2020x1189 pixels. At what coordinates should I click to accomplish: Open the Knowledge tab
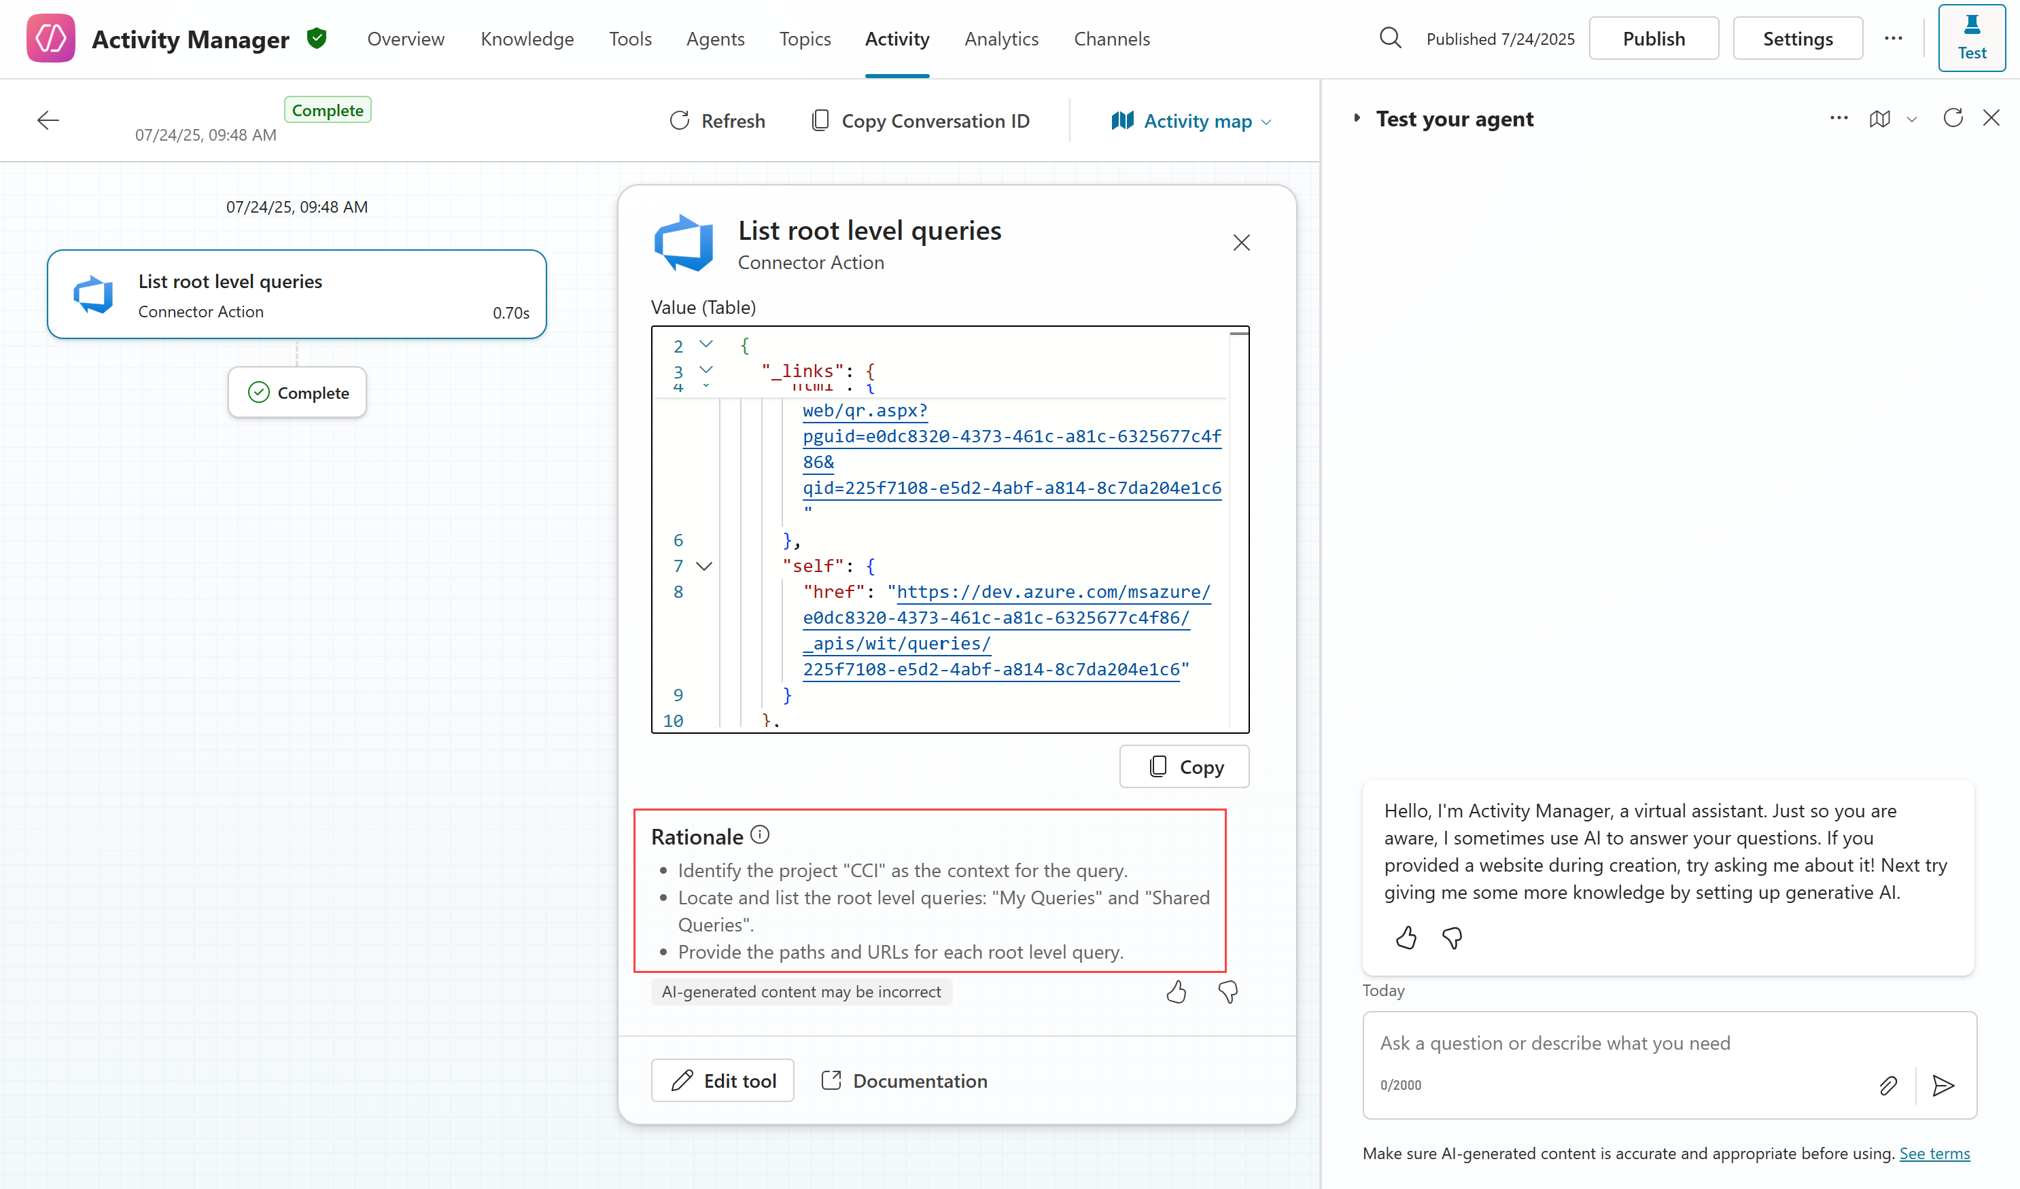(527, 39)
